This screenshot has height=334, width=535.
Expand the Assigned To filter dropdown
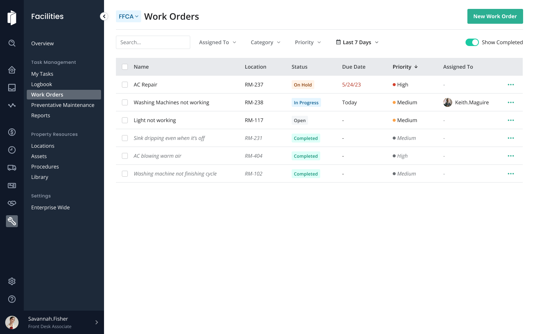(218, 42)
